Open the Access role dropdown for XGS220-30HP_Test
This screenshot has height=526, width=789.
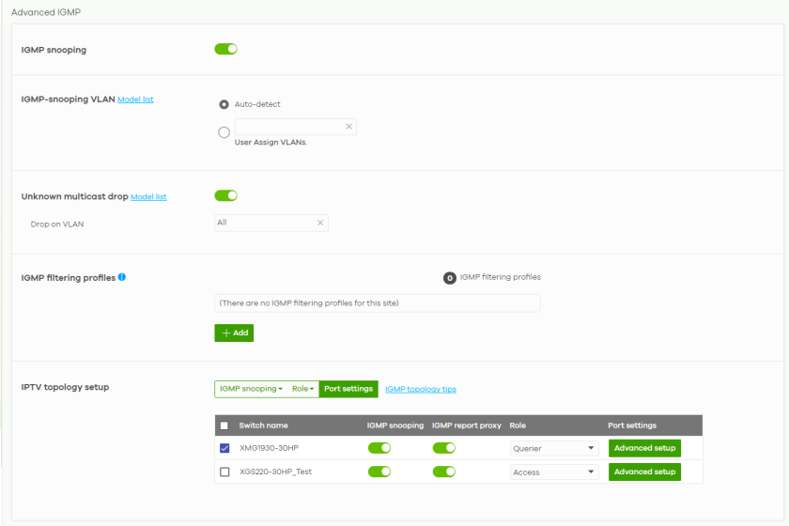(x=554, y=472)
